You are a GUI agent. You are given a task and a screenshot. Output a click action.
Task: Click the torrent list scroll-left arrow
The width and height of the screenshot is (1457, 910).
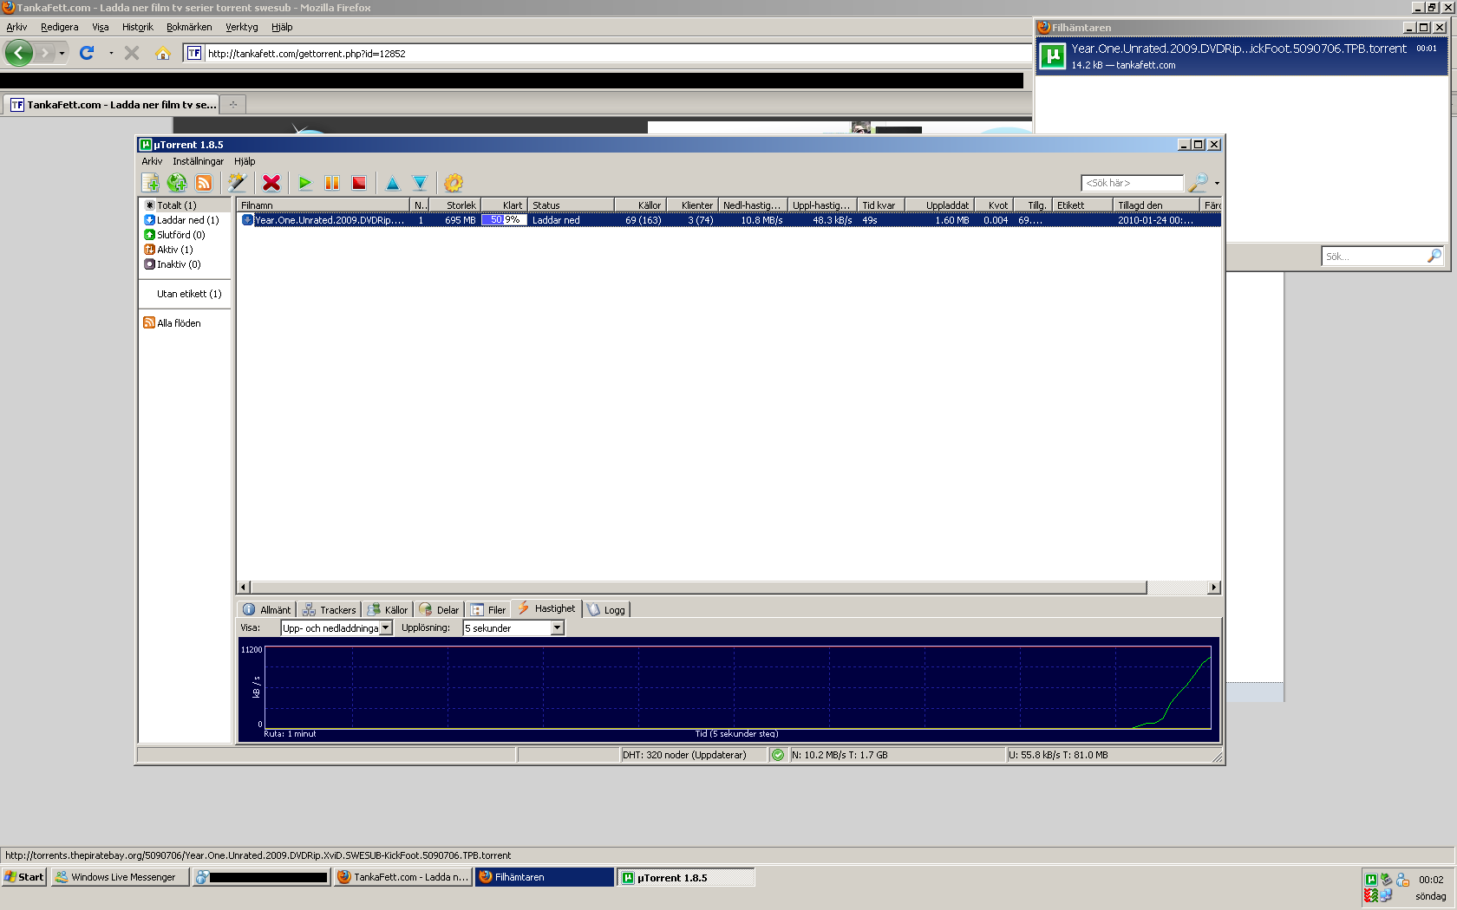(244, 588)
